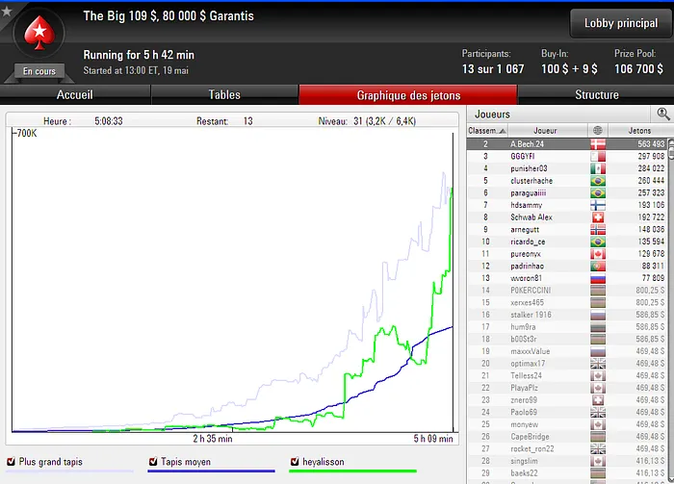Sort by the Classem. column header
The height and width of the screenshot is (484, 674).
(x=487, y=131)
